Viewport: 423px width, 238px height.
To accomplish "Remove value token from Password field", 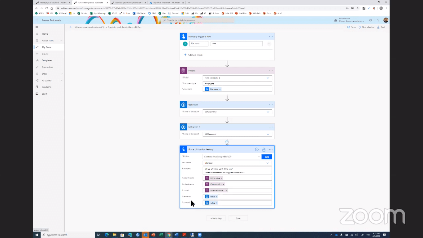I will click(x=216, y=203).
